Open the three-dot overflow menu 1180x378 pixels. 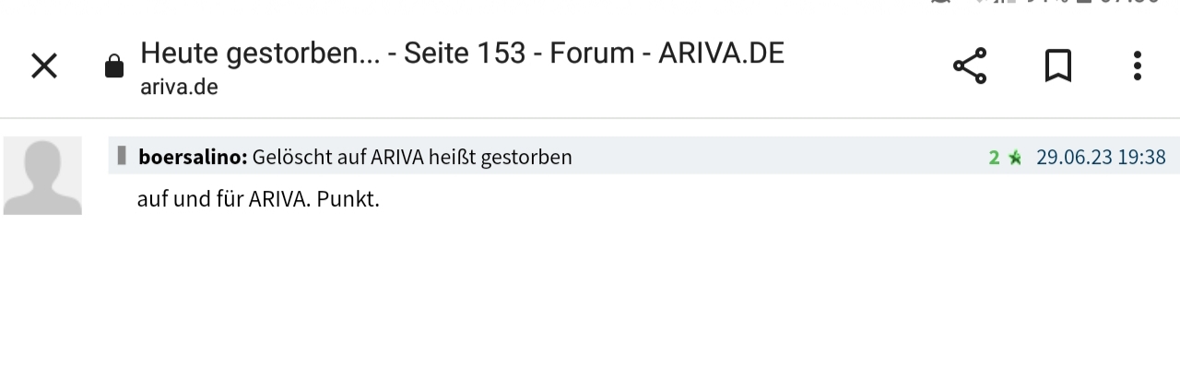(x=1138, y=65)
